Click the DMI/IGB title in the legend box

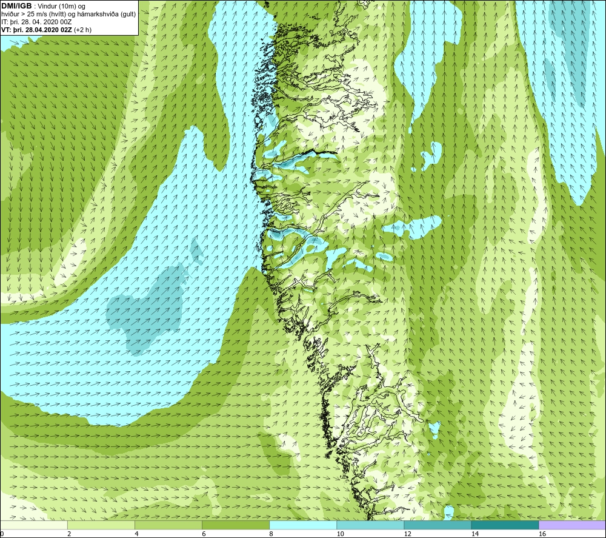click(16, 6)
